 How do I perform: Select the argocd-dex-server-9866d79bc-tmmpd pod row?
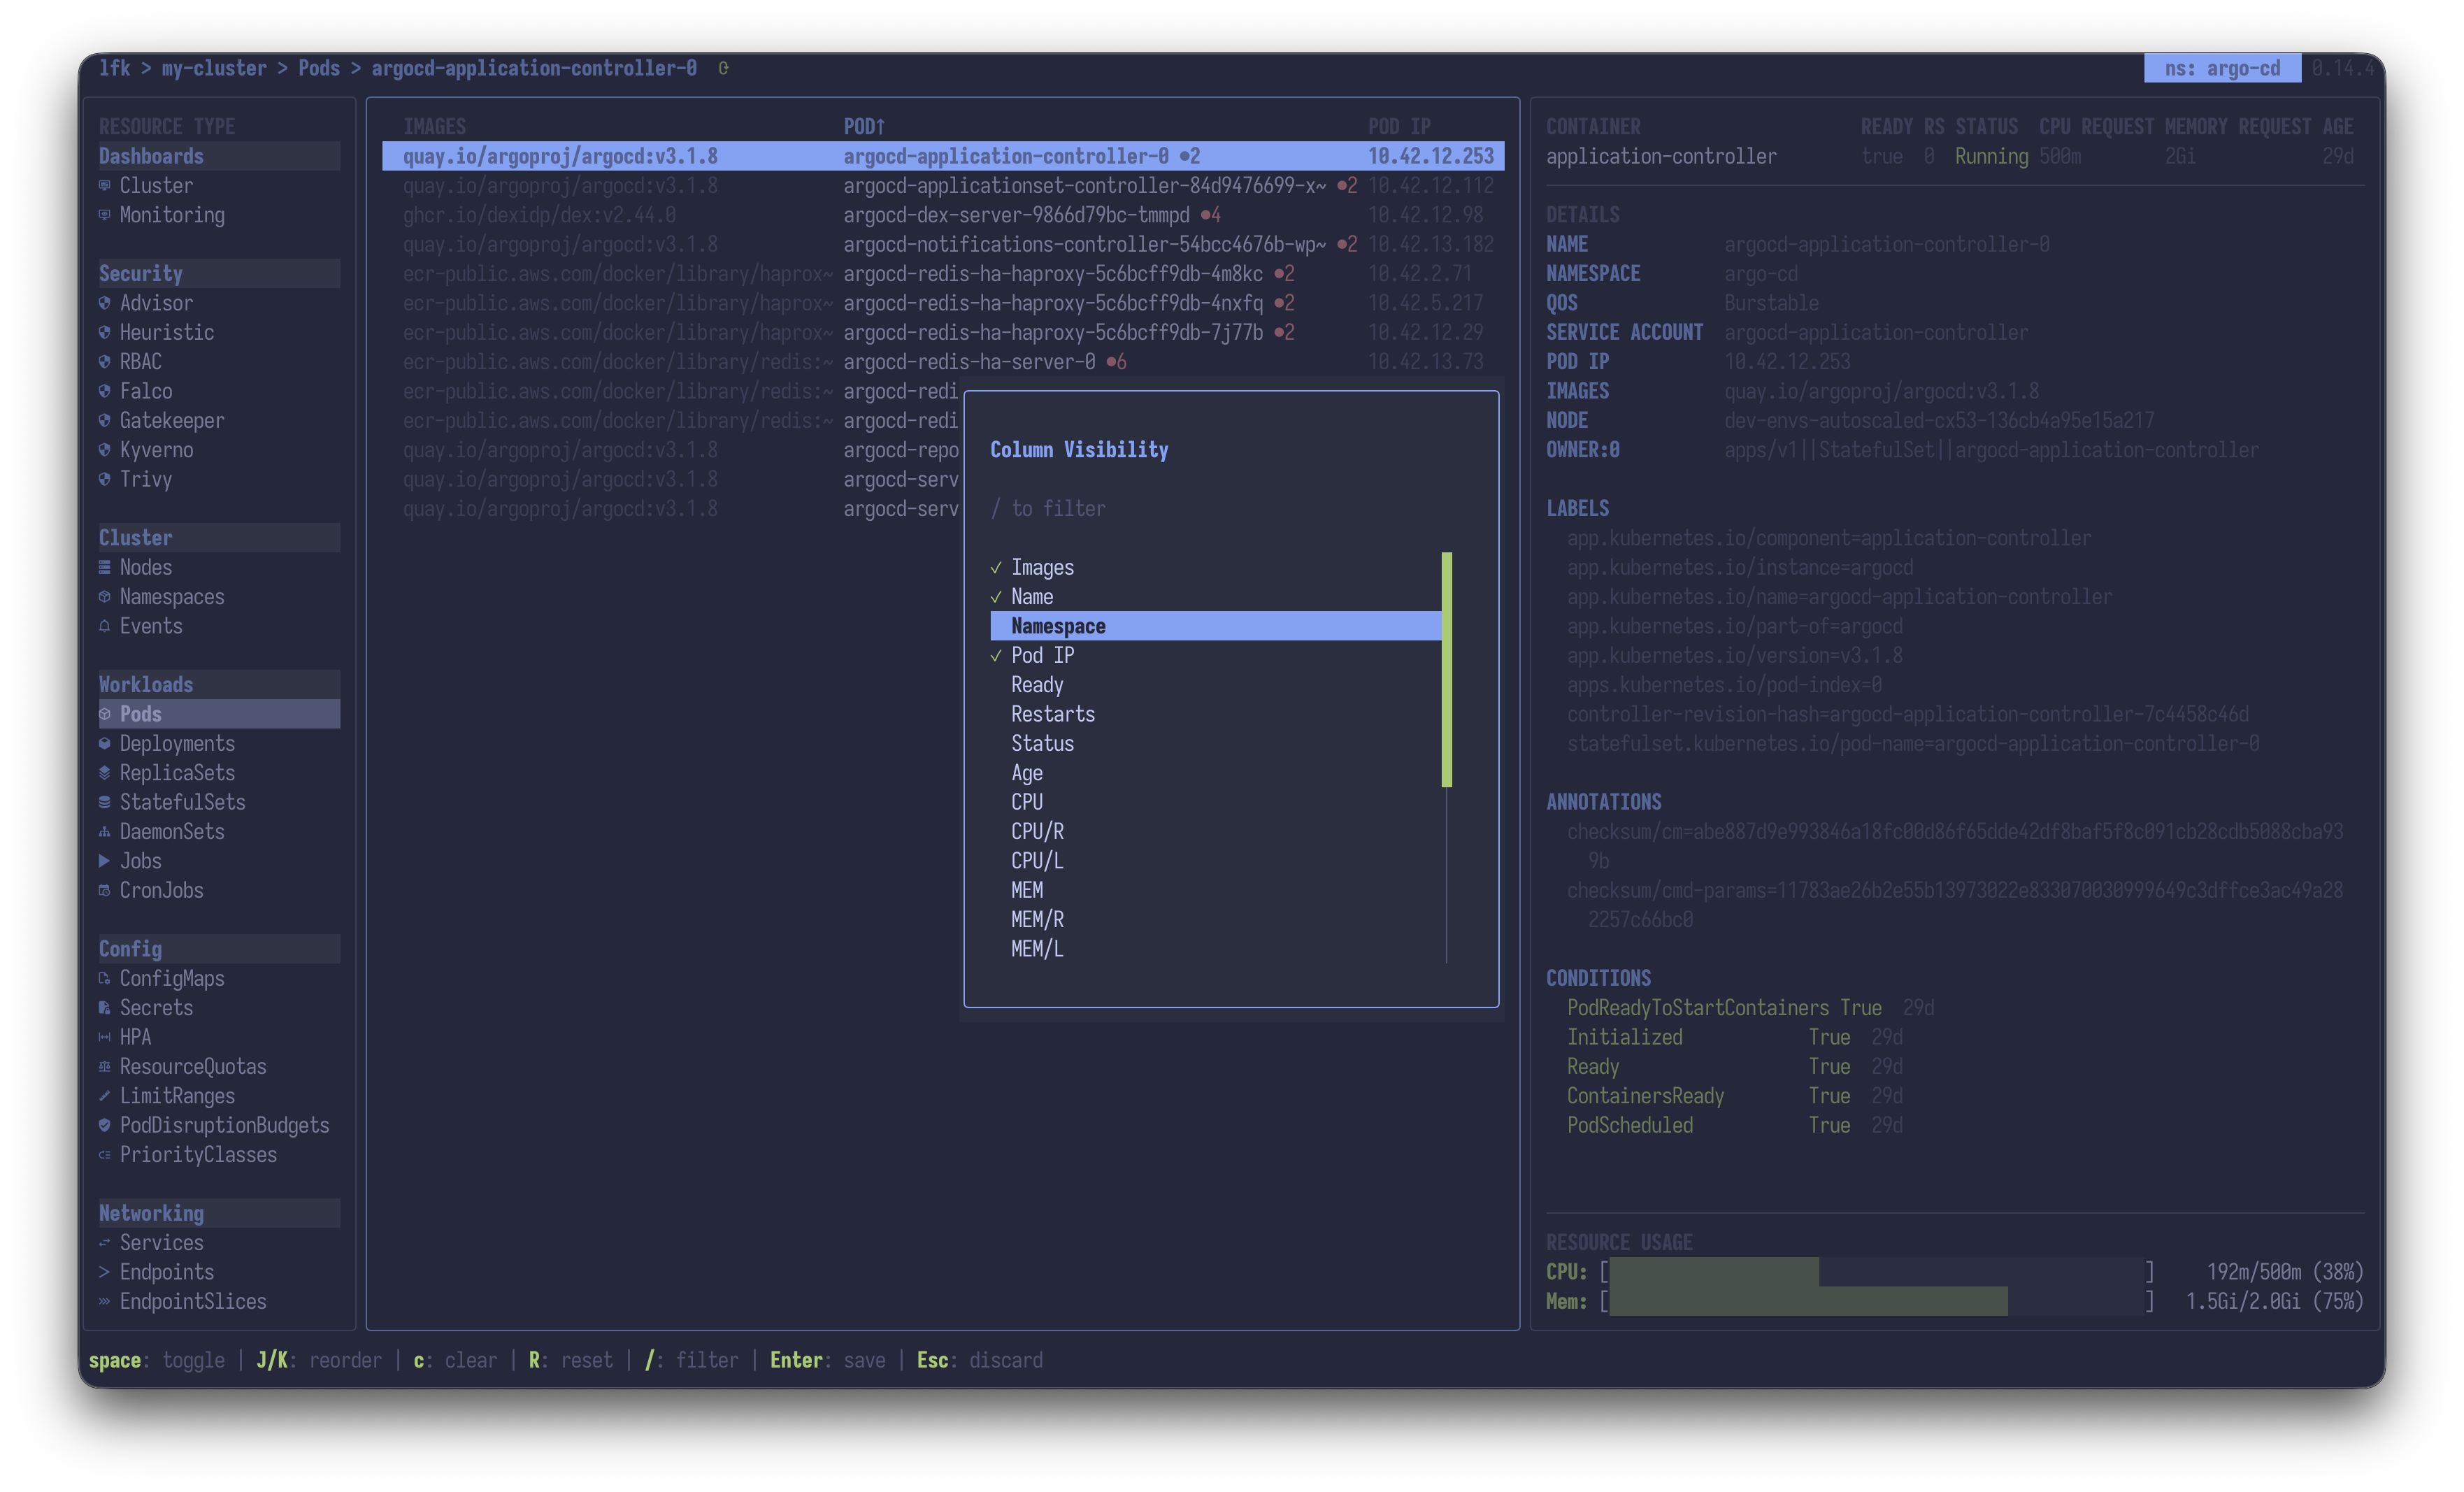pyautogui.click(x=942, y=215)
